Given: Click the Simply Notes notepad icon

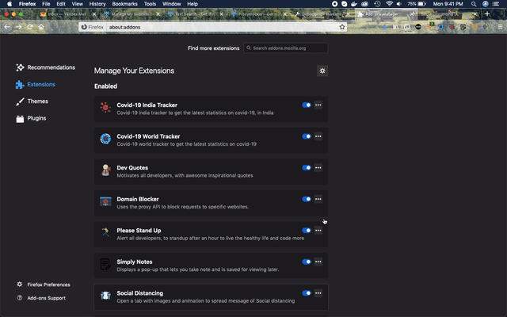Looking at the screenshot, I should tap(105, 264).
